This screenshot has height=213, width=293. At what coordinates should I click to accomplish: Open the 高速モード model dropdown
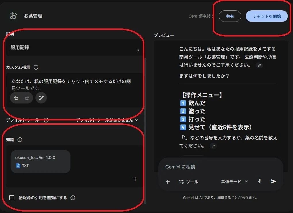point(235,181)
